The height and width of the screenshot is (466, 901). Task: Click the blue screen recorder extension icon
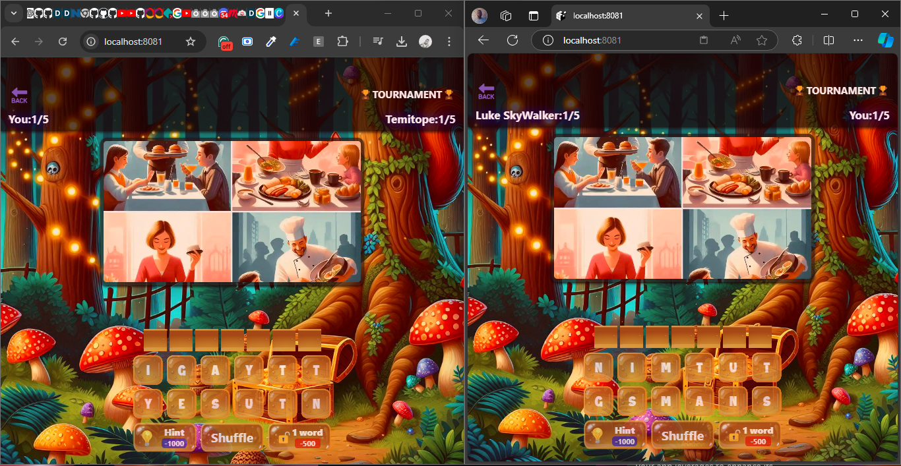pos(247,42)
